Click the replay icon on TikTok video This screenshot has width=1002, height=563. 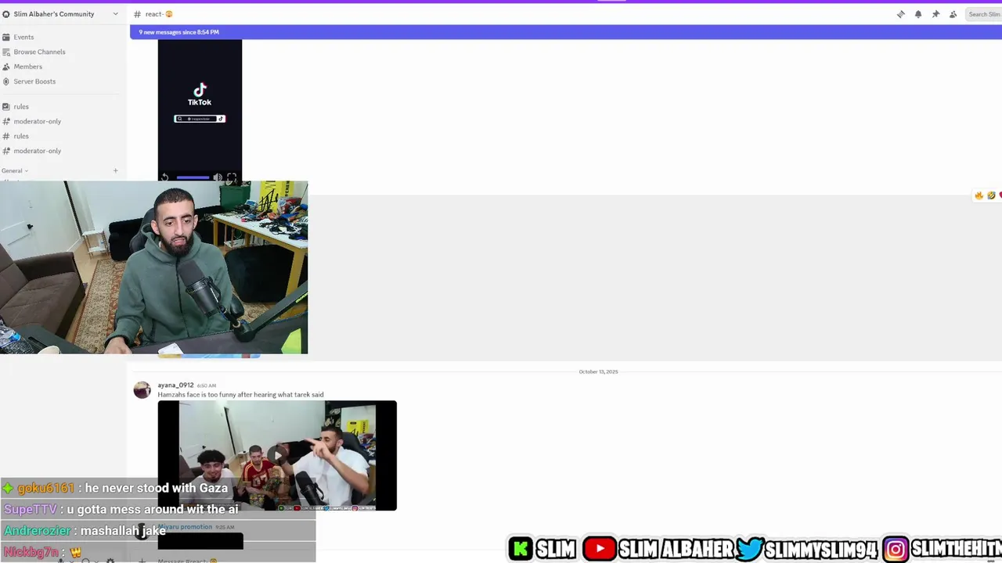[164, 178]
